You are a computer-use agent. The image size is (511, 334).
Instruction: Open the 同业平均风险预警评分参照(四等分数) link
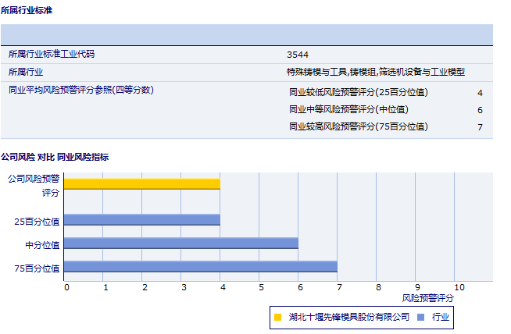pos(80,90)
